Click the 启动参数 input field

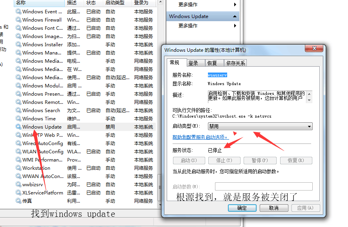[264, 187]
